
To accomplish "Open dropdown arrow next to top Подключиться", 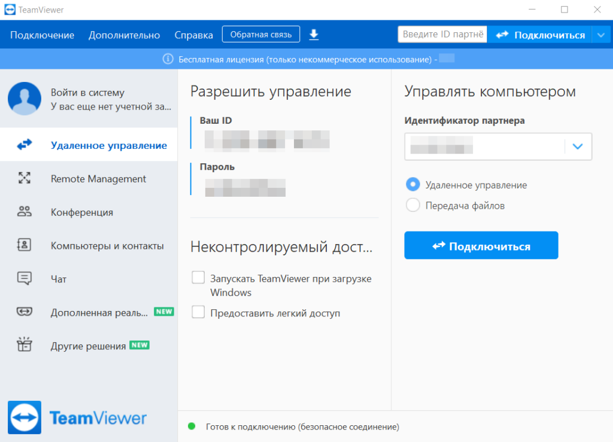I will coord(601,35).
